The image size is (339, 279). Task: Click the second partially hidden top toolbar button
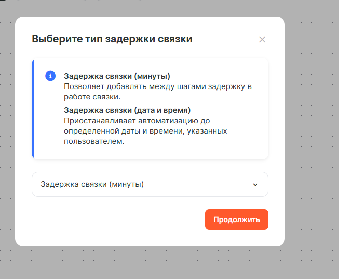119,1
